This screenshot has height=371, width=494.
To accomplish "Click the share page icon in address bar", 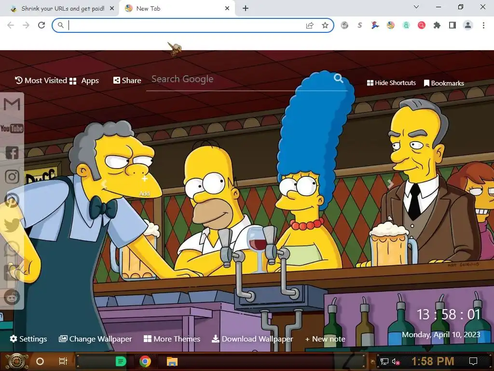I will point(310,25).
